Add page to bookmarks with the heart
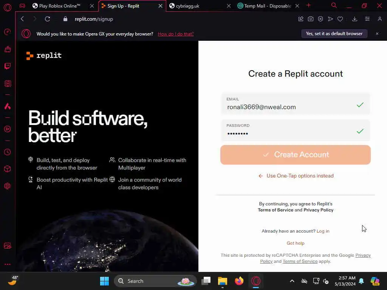387x290 pixels. 340,19
